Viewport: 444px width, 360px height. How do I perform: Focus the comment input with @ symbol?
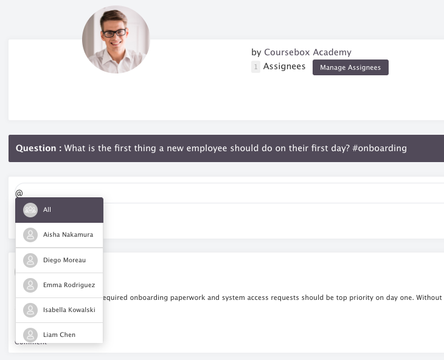pyautogui.click(x=229, y=193)
